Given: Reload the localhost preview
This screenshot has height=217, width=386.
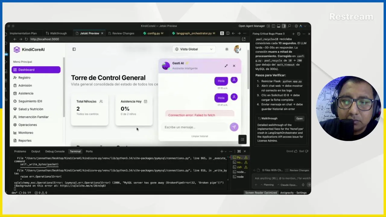Looking at the screenshot, I should click(x=26, y=39).
